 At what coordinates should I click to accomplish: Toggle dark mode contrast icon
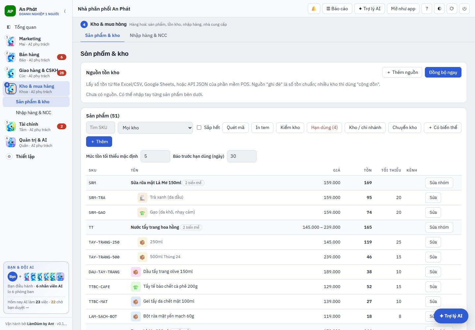(x=439, y=9)
